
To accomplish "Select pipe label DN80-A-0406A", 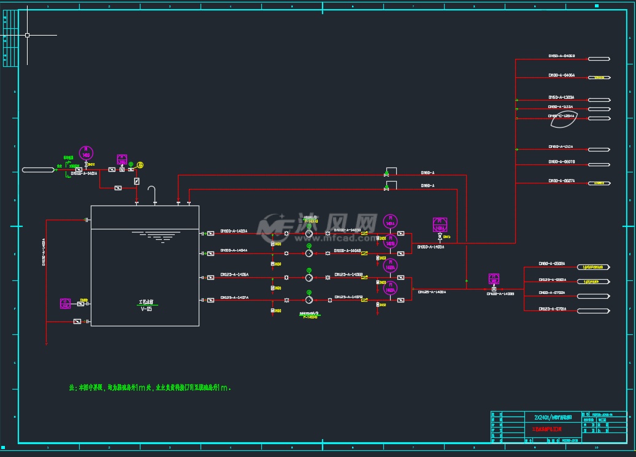I will coord(562,75).
